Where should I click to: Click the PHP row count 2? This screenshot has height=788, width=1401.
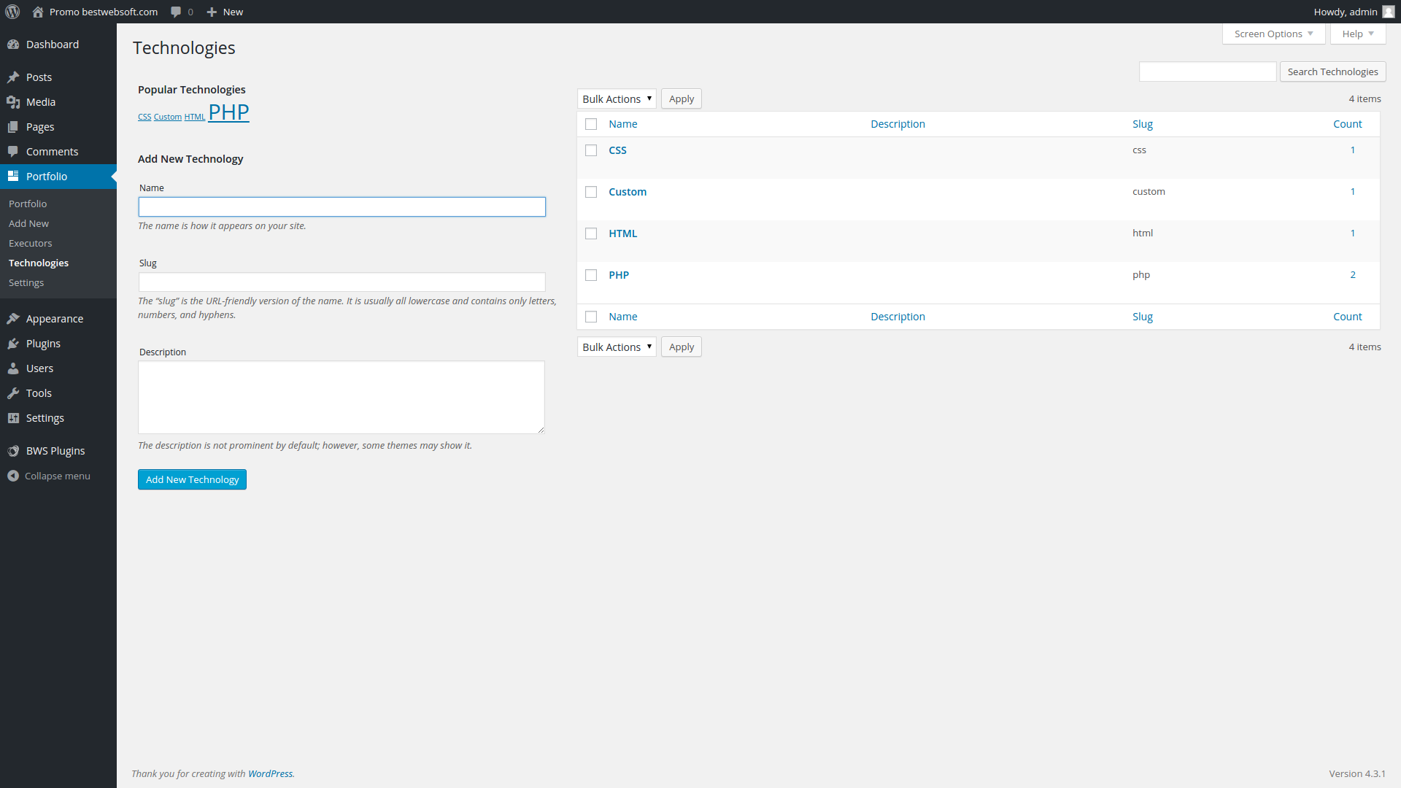(x=1353, y=275)
